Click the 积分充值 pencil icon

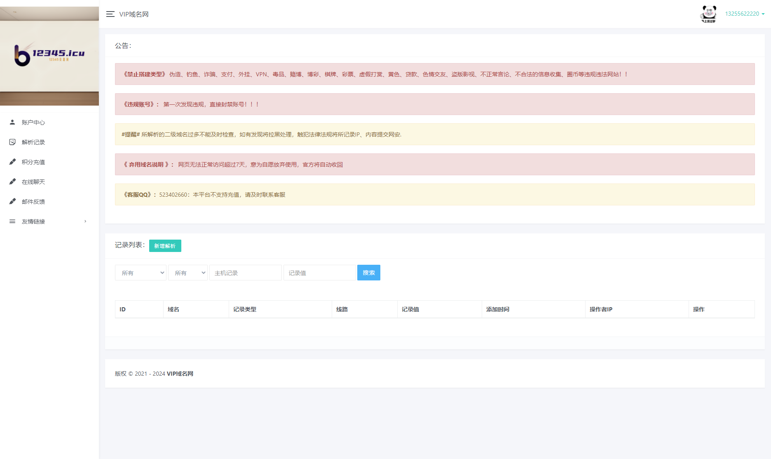point(12,162)
